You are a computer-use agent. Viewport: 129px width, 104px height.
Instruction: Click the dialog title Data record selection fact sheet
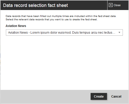[36, 5]
